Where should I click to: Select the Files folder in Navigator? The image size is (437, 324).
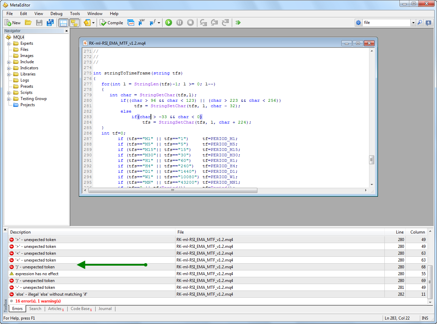coord(24,50)
